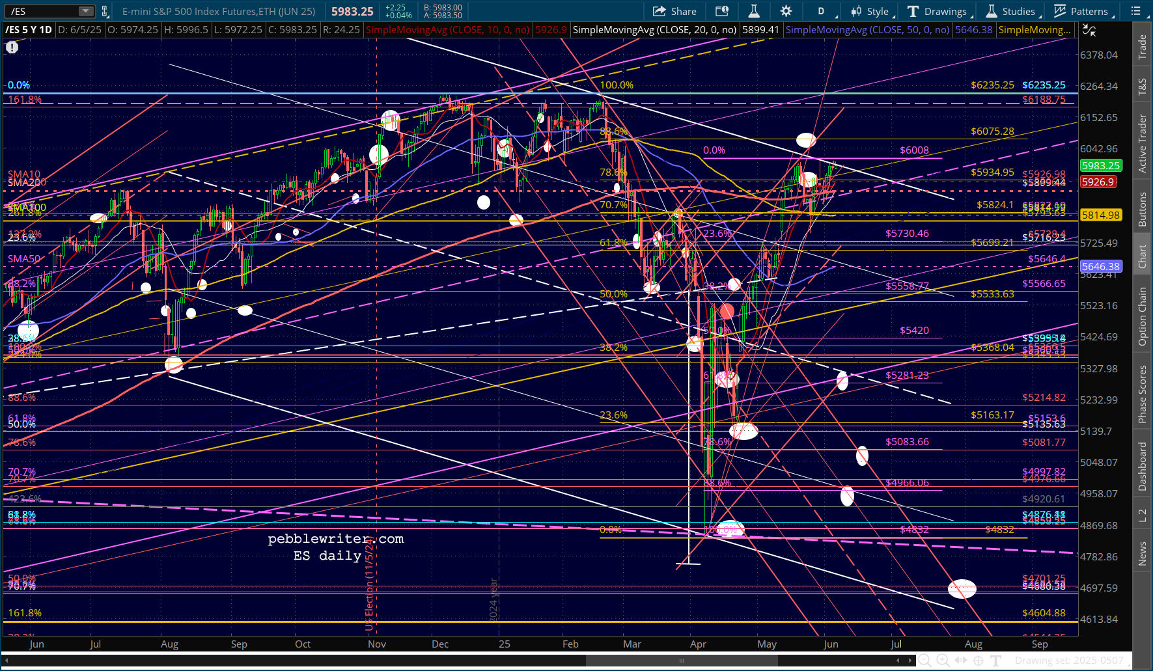Open the Drawing set 2025-0507 selector
Viewport: 1153px width, 671px height.
(x=1069, y=661)
